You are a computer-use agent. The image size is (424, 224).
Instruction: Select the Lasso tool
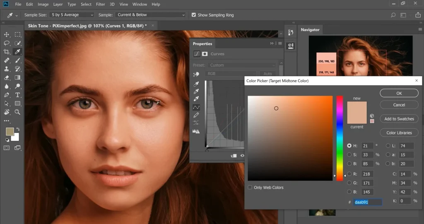click(x=7, y=43)
